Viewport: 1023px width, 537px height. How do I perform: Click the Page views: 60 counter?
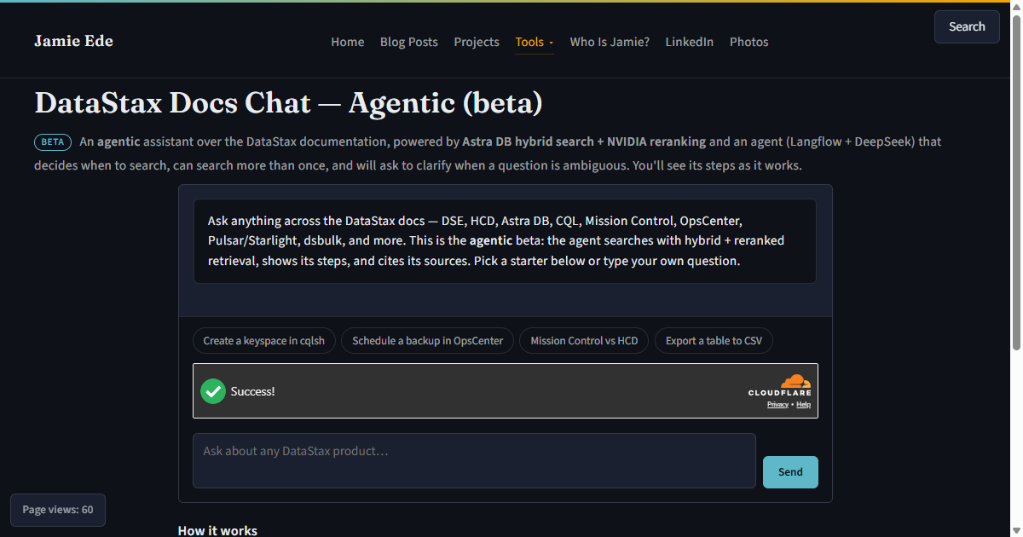(58, 510)
